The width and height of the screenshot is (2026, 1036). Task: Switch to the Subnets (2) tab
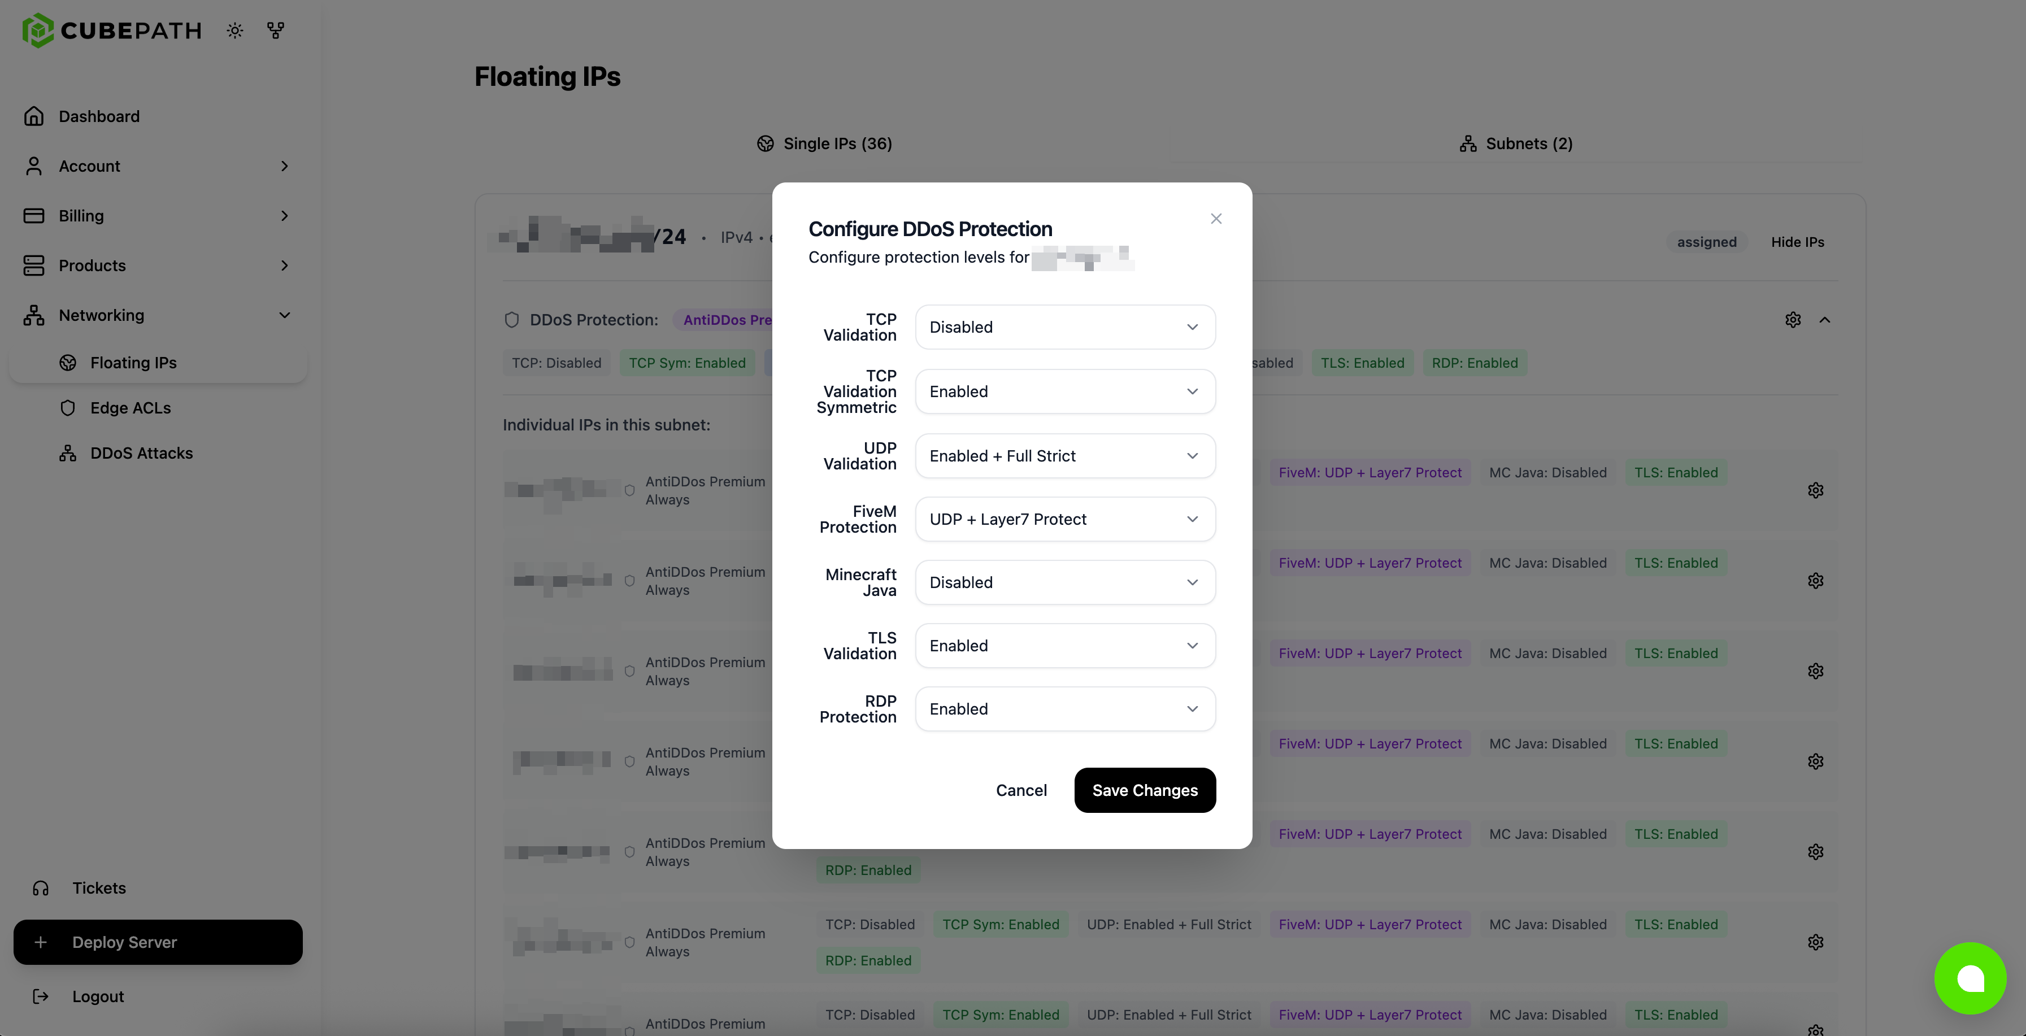coord(1516,143)
